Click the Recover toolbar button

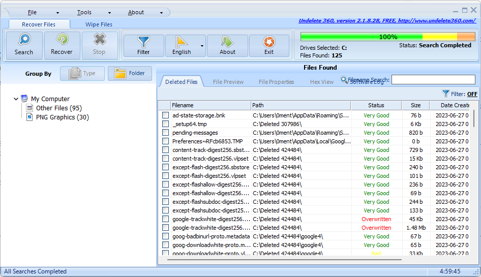(x=62, y=45)
